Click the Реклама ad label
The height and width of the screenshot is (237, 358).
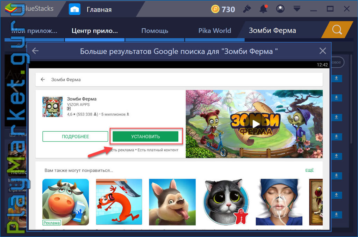click(52, 223)
